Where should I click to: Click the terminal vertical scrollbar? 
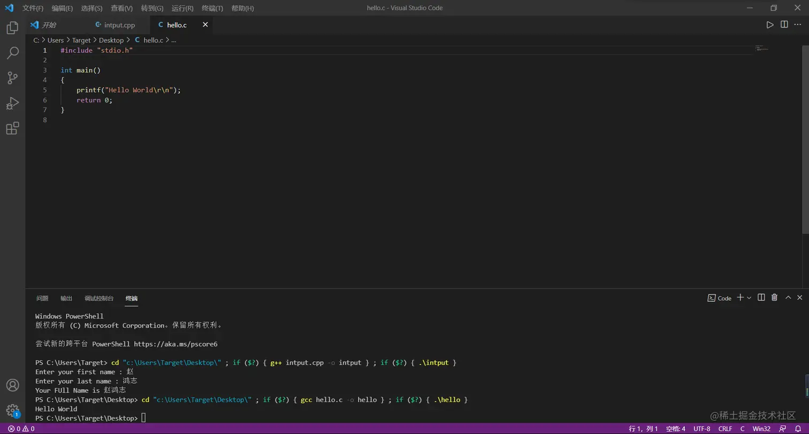tap(806, 386)
